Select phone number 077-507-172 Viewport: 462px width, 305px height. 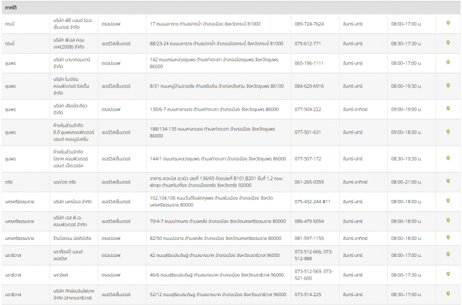[308, 159]
